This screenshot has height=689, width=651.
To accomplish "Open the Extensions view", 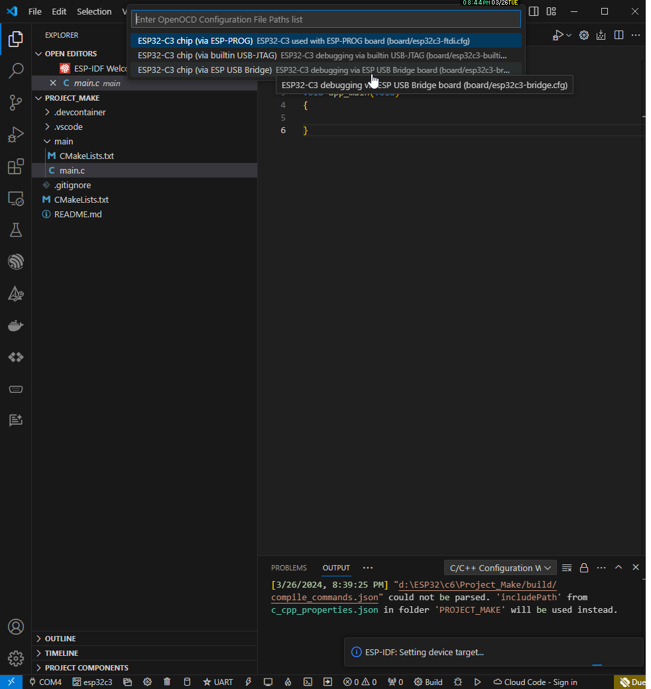I will (x=16, y=166).
